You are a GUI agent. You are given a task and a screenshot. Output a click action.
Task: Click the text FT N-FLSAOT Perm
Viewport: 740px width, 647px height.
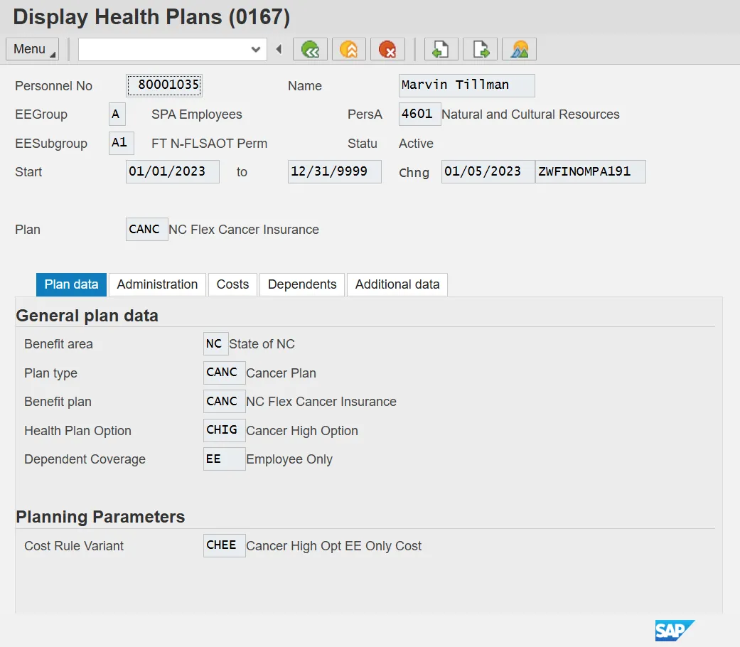click(210, 144)
